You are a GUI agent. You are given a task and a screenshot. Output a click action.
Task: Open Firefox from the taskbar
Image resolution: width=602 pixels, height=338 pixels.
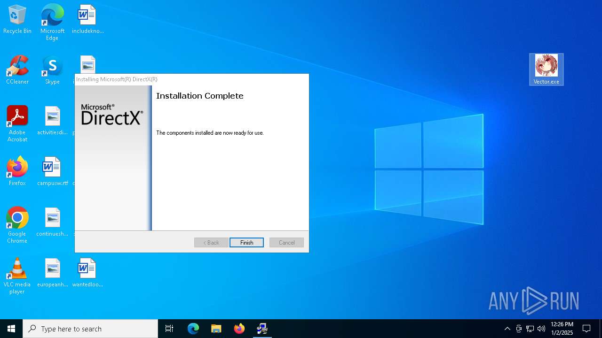coord(239,329)
